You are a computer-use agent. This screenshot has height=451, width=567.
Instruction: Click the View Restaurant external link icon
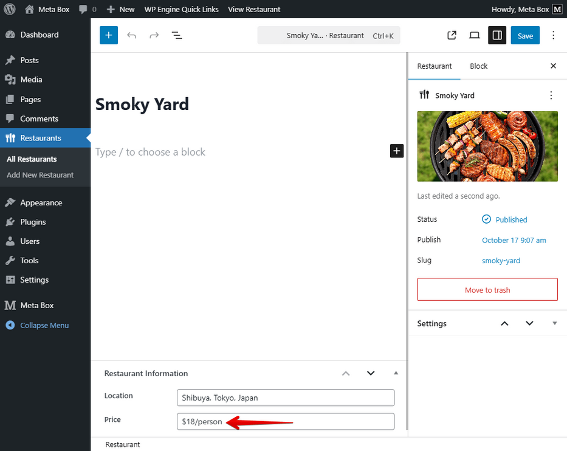[x=452, y=35]
